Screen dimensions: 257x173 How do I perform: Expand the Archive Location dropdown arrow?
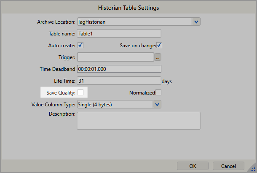(x=196, y=22)
